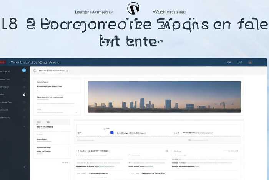Screen dimensions: 269x180
Task: Open the round user avatar in header
Action: pyautogui.click(x=250, y=62)
